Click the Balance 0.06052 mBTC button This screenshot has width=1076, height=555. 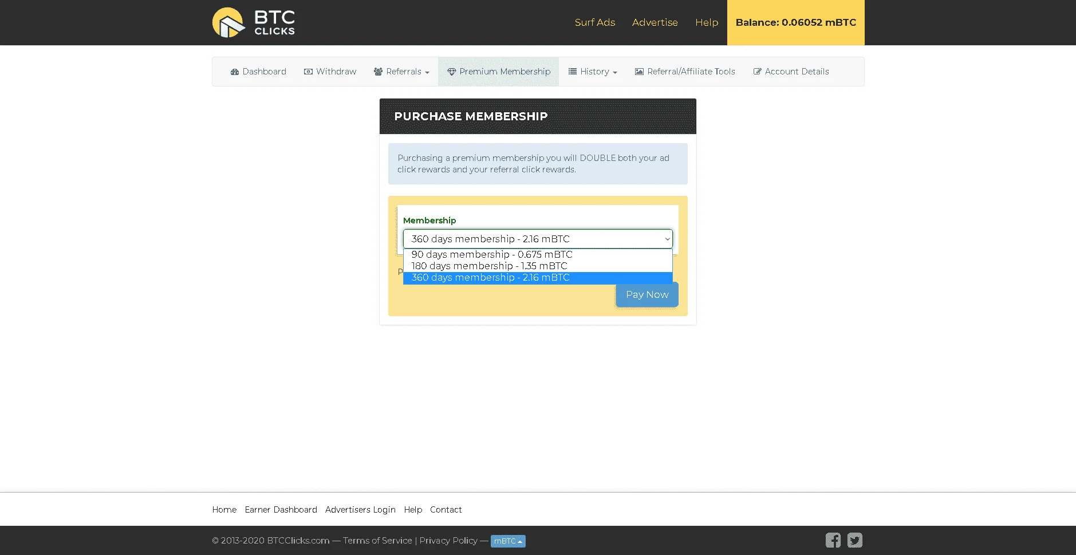(x=796, y=22)
